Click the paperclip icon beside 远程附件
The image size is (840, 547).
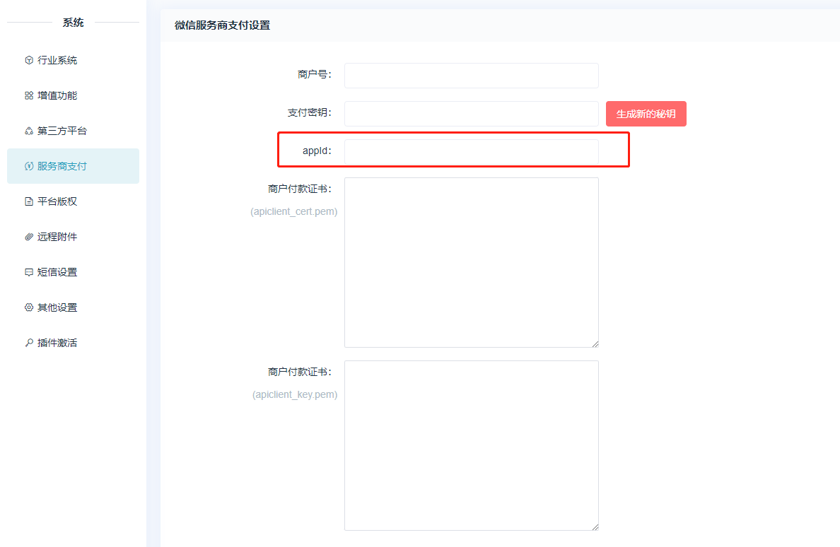click(29, 237)
